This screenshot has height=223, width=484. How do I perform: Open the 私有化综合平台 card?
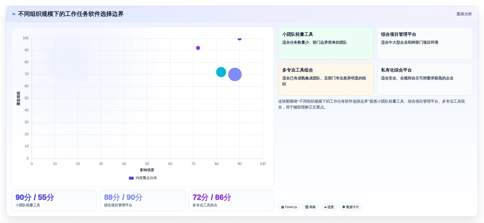(x=424, y=79)
